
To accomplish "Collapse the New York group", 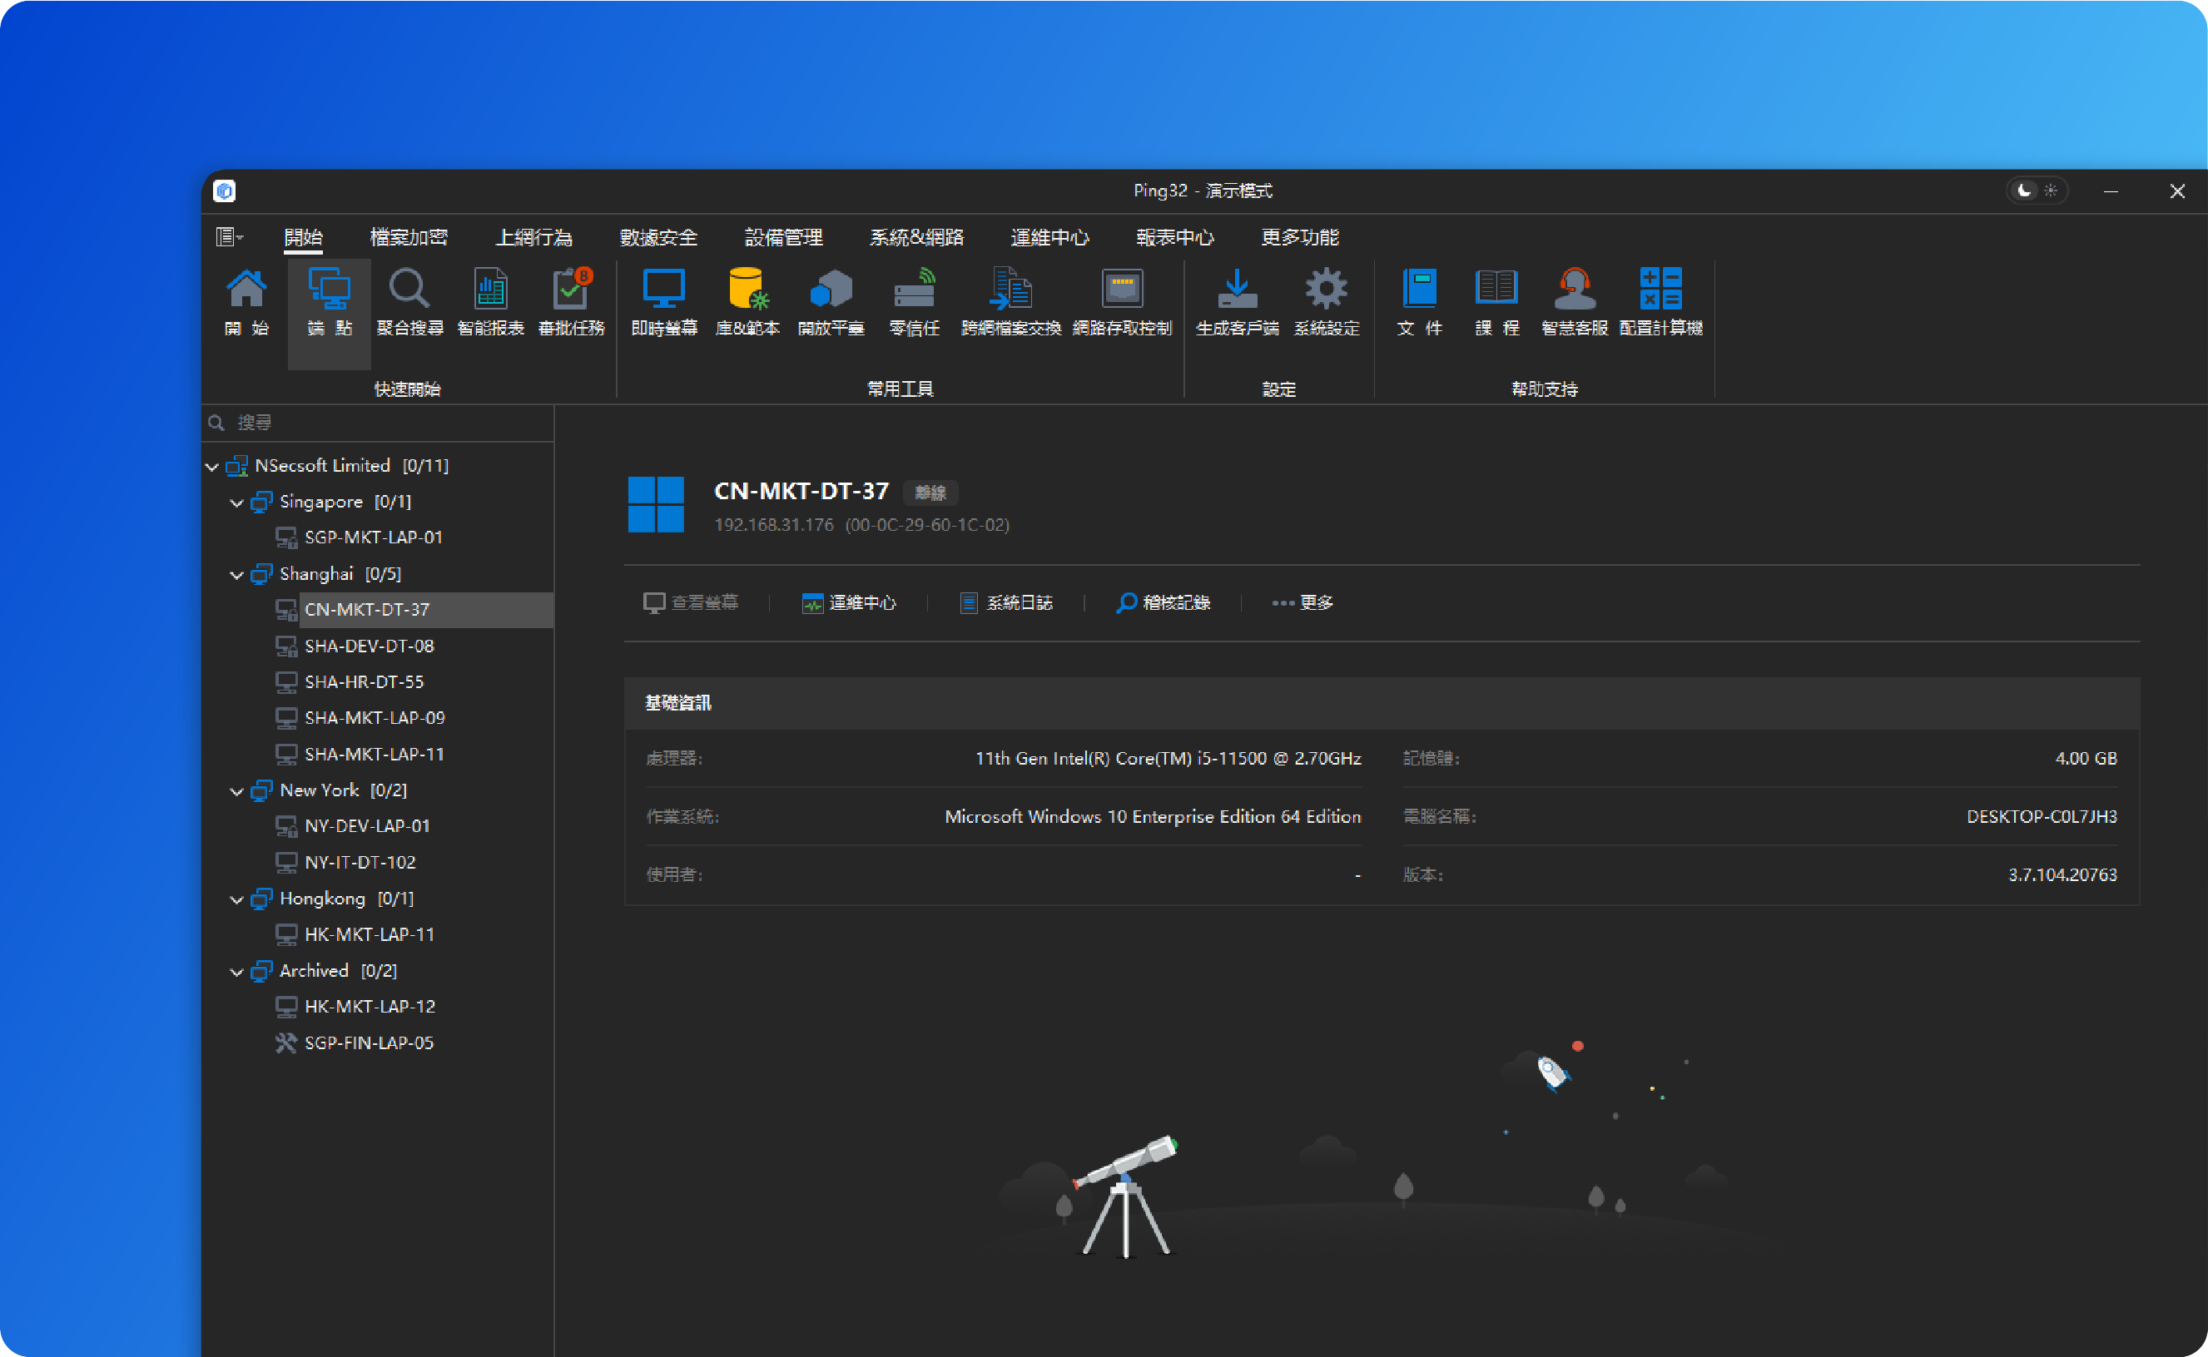I will coord(237,791).
